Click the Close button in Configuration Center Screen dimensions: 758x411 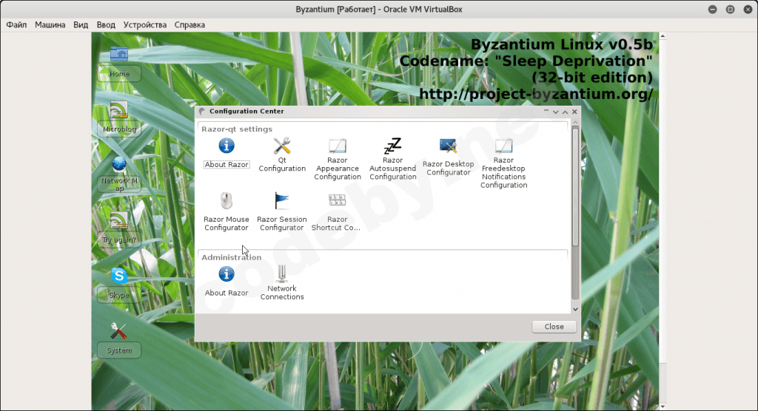point(554,327)
